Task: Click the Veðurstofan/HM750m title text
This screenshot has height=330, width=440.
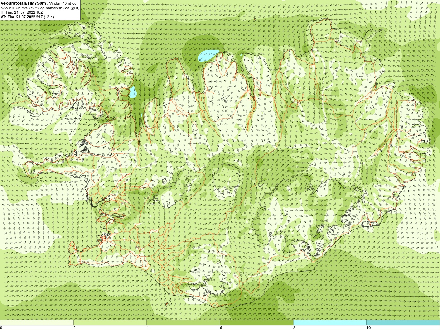Action: click(x=23, y=3)
